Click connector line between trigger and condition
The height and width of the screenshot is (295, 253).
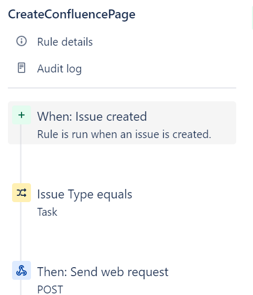(20, 164)
